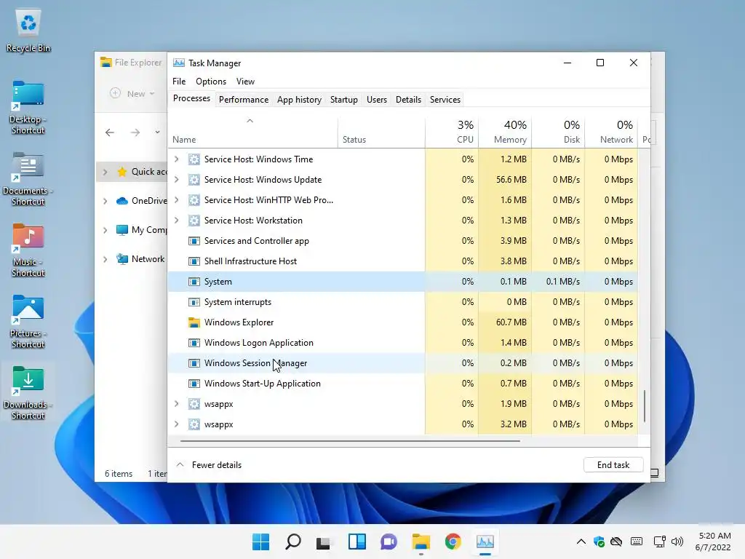The width and height of the screenshot is (745, 559).
Task: Click the OneDrive cloud tray icon
Action: point(616,542)
